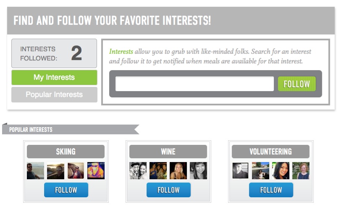Viewport: 339px width, 212px height.
Task: Open blonde woman photo under Wine
Action: tap(178, 171)
